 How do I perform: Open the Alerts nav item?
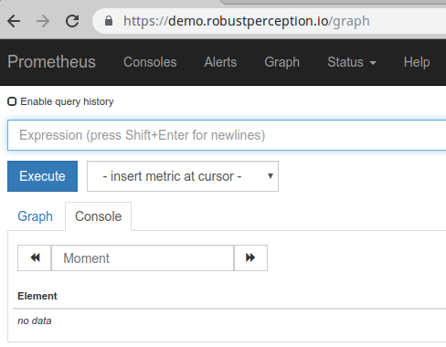pyautogui.click(x=220, y=62)
